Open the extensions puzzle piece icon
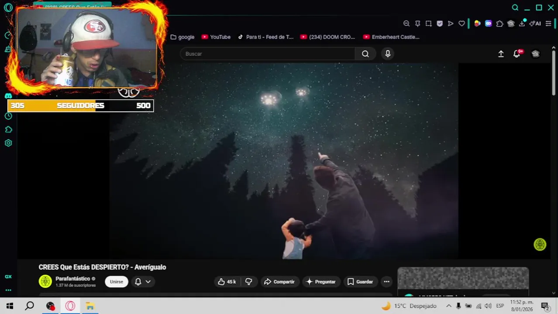This screenshot has width=558, height=314. [499, 24]
